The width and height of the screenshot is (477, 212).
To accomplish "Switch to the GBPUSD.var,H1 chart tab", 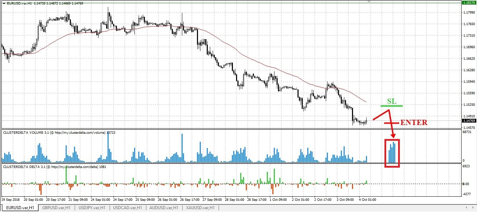I will tap(56, 208).
